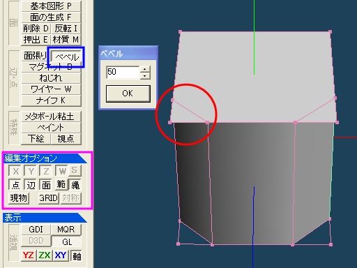Collapse the 編集オプション panel header
The height and width of the screenshot is (268, 357).
click(45, 158)
